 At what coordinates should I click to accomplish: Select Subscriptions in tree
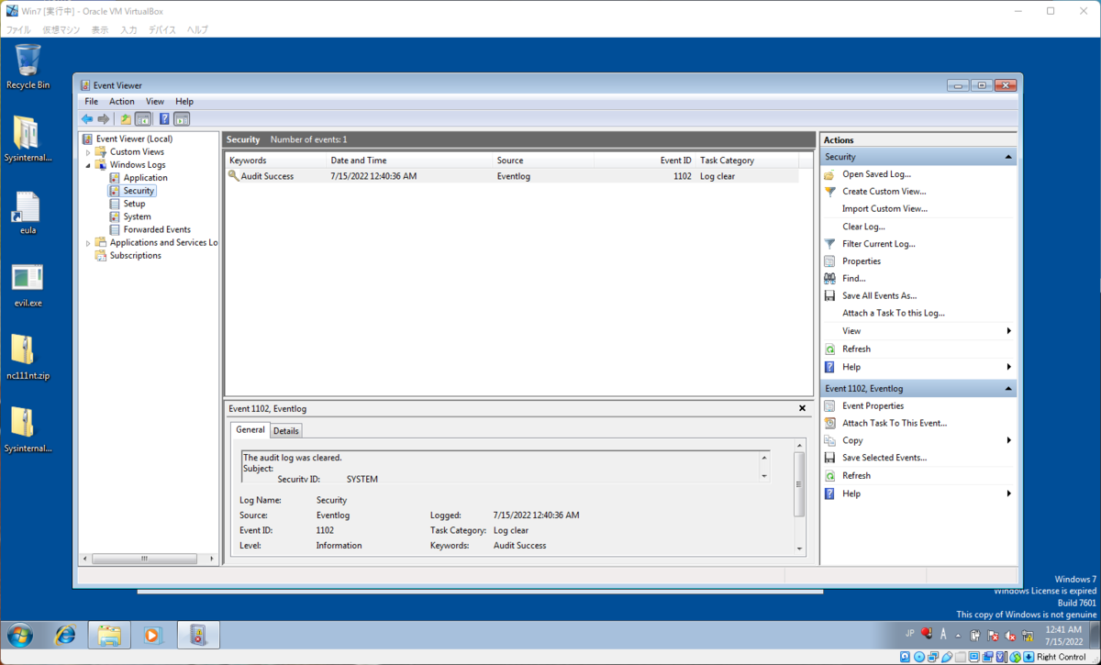coord(135,256)
